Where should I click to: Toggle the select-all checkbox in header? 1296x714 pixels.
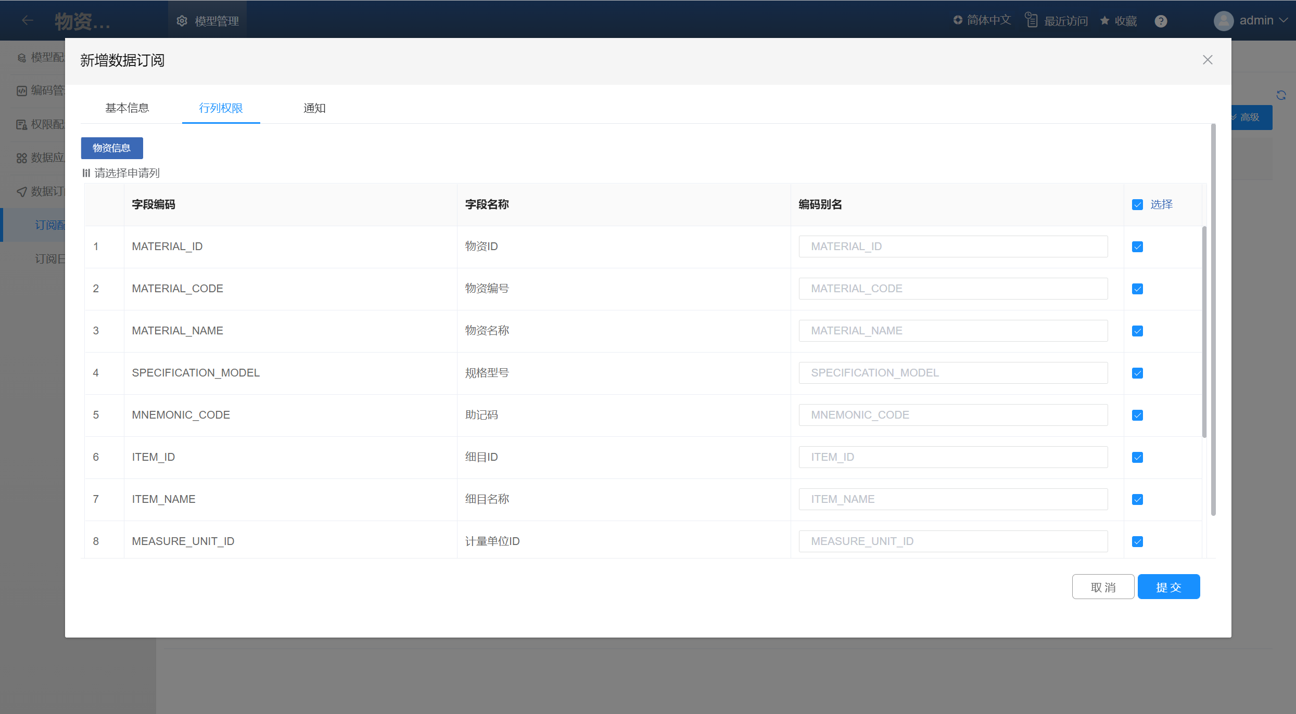pos(1137,205)
